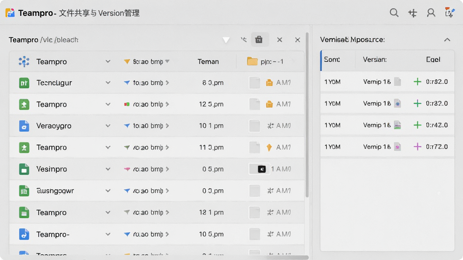Image resolution: width=463 pixels, height=260 pixels.
Task: Click the blue cluster icon in Teampro header row
Action: point(24,61)
